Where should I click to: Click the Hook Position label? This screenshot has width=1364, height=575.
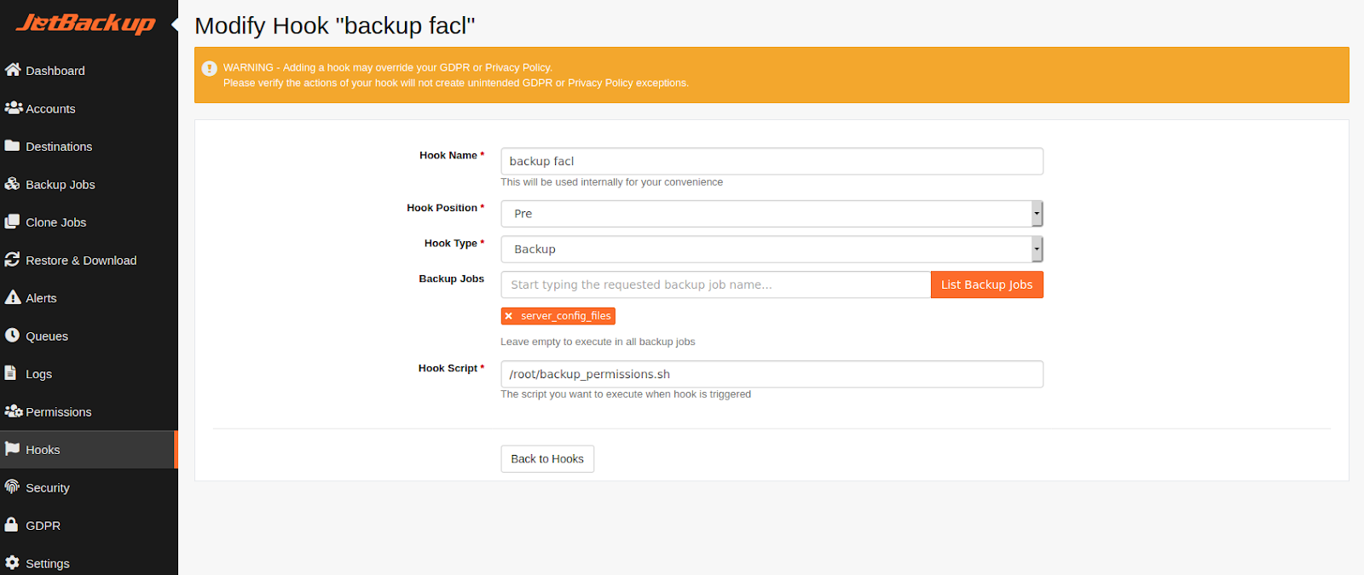[x=445, y=208]
